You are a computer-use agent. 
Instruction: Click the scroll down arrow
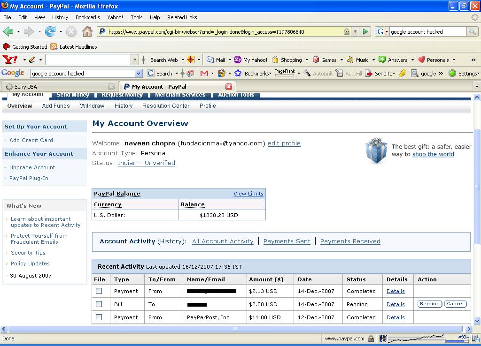point(477,321)
